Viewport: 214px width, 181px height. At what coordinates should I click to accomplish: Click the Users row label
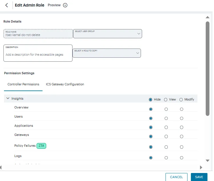19,116
